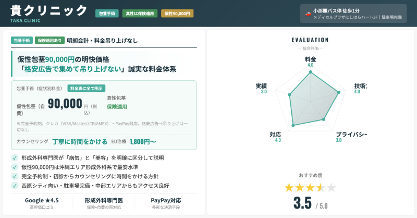Click the 3.5 overall score number
Viewport: 417px width, 218px height.
pos(302,203)
